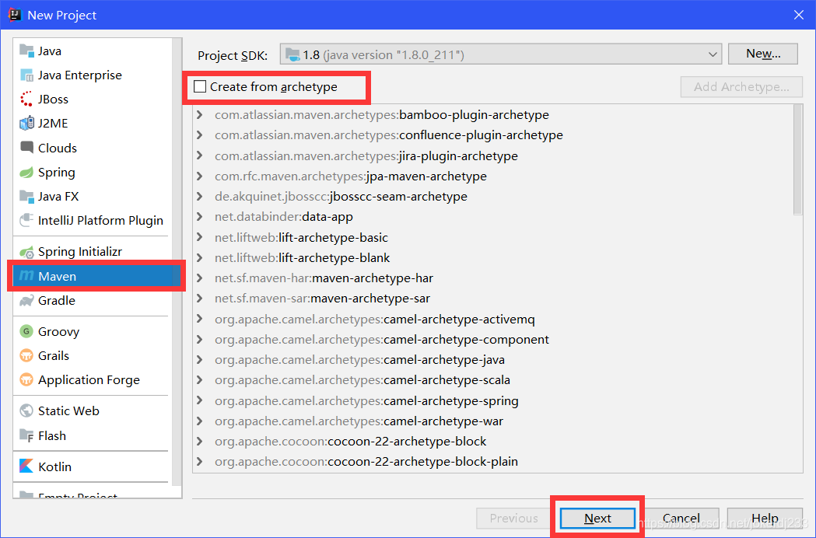The width and height of the screenshot is (816, 538).
Task: Click the Flash folder icon
Action: click(x=26, y=435)
